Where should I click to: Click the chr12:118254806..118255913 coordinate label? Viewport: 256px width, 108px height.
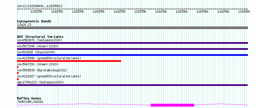click(x=40, y=6)
